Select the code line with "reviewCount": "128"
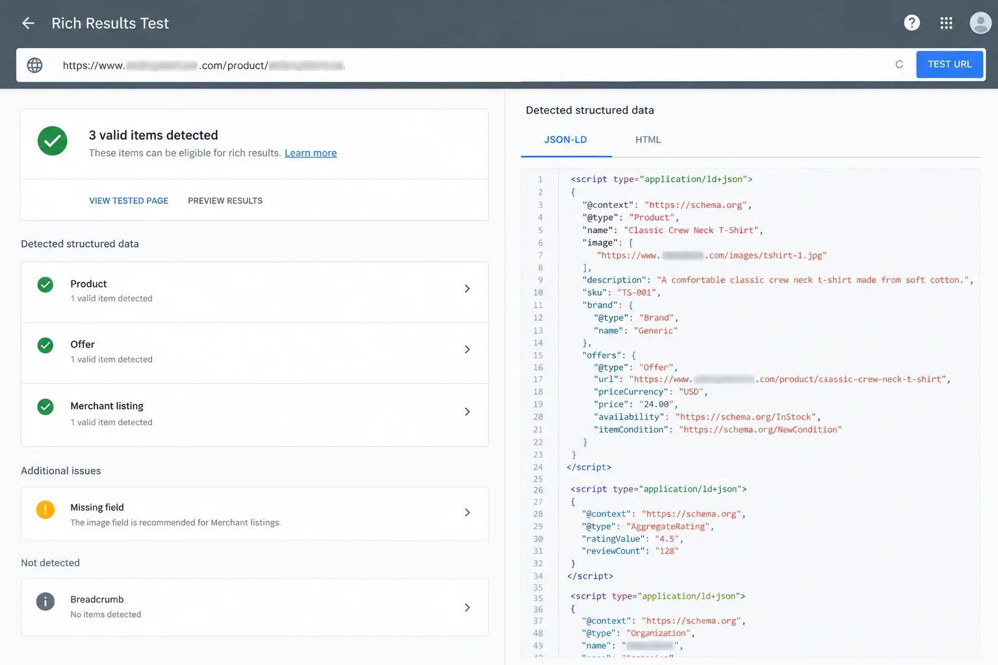Viewport: 998px width, 665px height. (630, 551)
